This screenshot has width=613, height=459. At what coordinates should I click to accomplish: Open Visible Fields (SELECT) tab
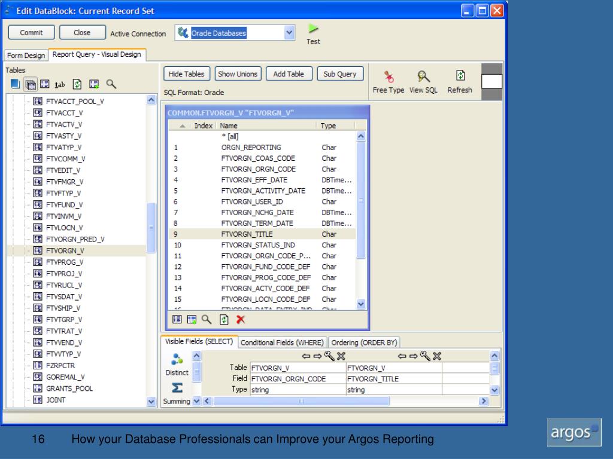click(x=199, y=341)
